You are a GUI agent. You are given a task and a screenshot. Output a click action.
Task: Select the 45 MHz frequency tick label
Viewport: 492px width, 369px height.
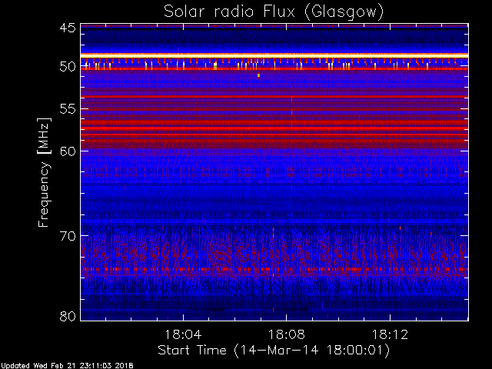click(x=67, y=28)
